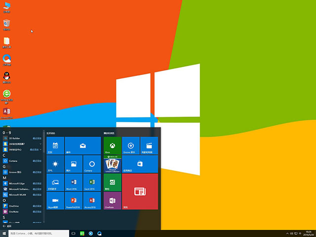Open the red News tile
Screen dimensions: 316x237
pos(140,191)
